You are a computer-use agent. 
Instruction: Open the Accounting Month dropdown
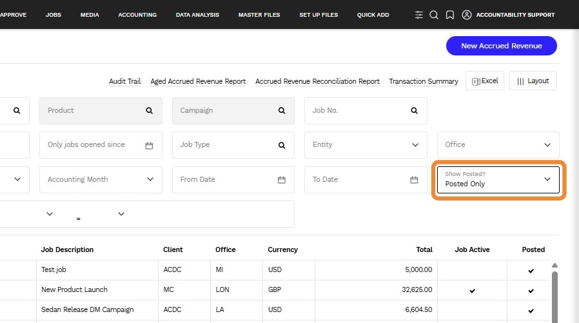click(x=150, y=179)
